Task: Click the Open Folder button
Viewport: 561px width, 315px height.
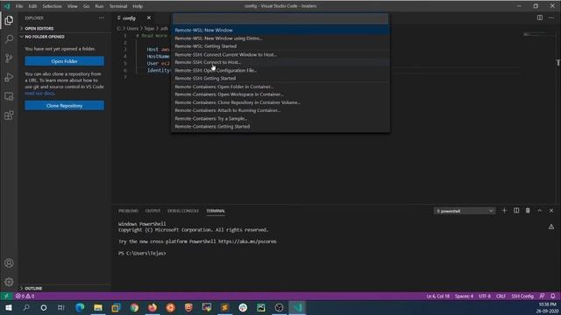Action: point(64,61)
